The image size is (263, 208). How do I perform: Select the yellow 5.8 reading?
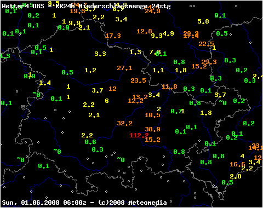203,21
